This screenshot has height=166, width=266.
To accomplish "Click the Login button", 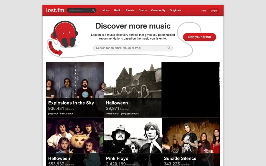I will 214,11.
